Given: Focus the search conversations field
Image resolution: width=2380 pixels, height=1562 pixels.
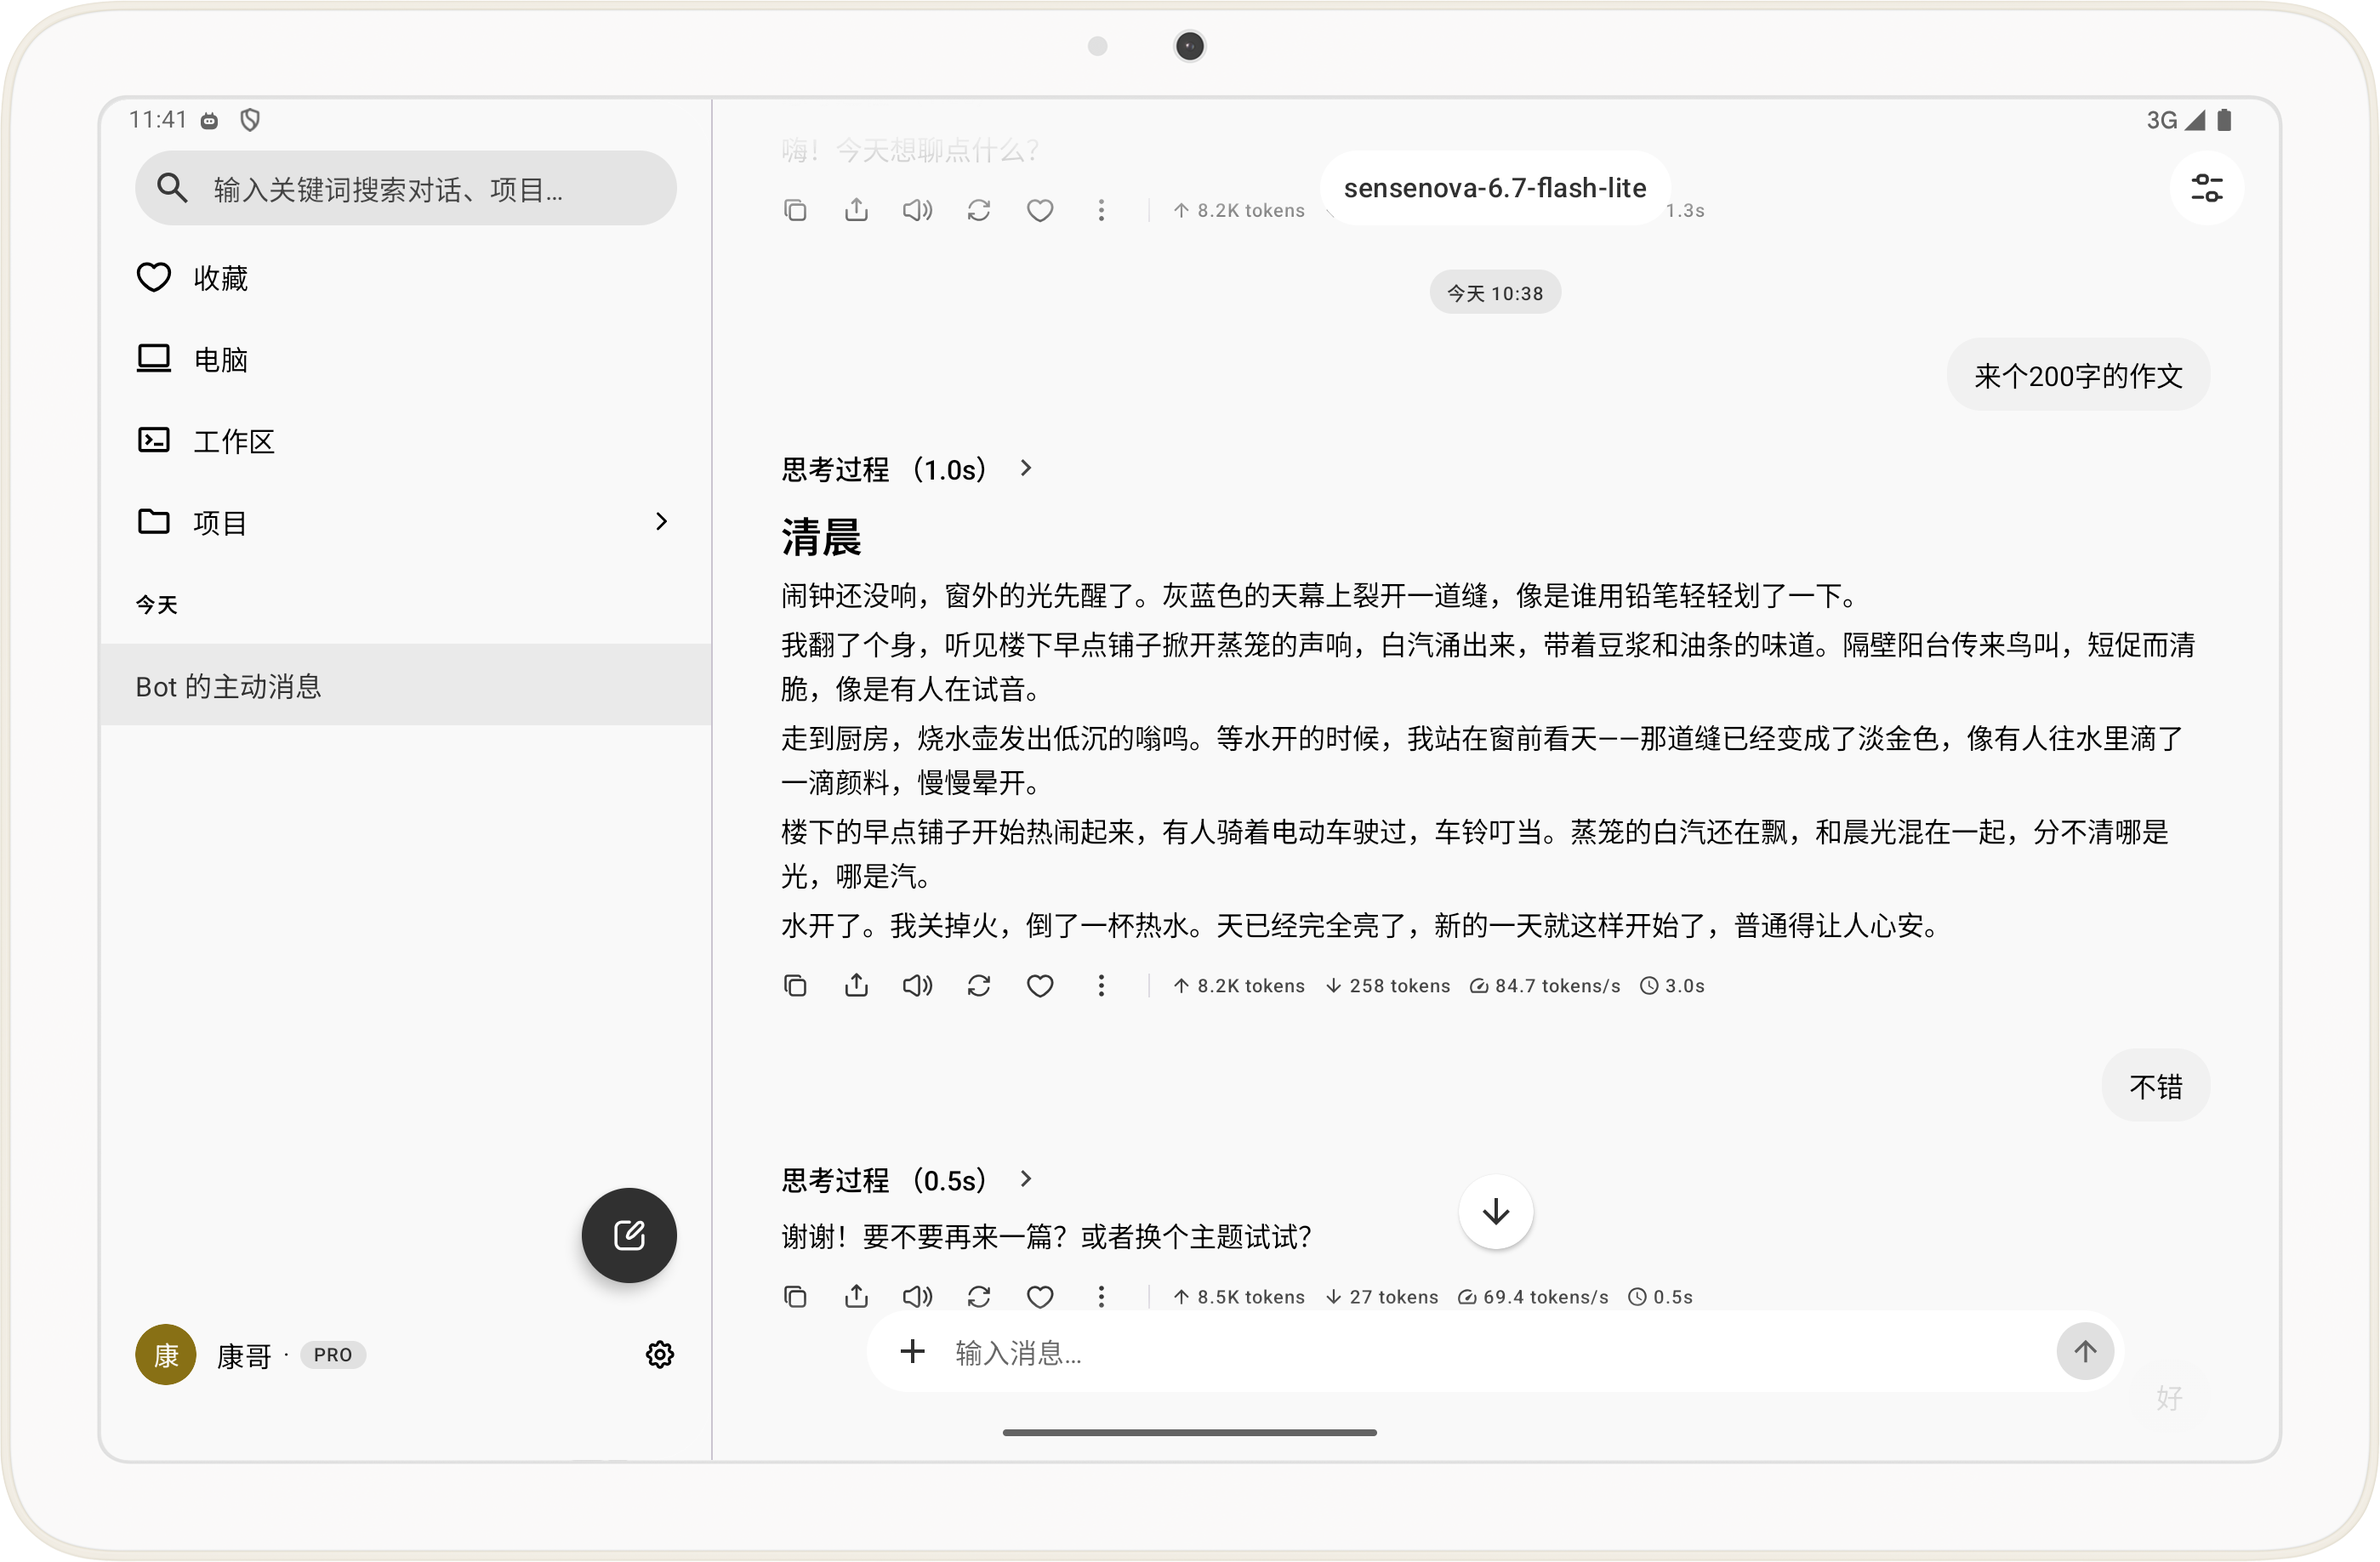Looking at the screenshot, I should tap(405, 188).
